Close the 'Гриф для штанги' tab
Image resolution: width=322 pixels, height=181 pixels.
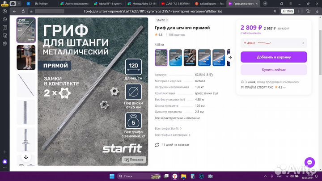(257, 4)
